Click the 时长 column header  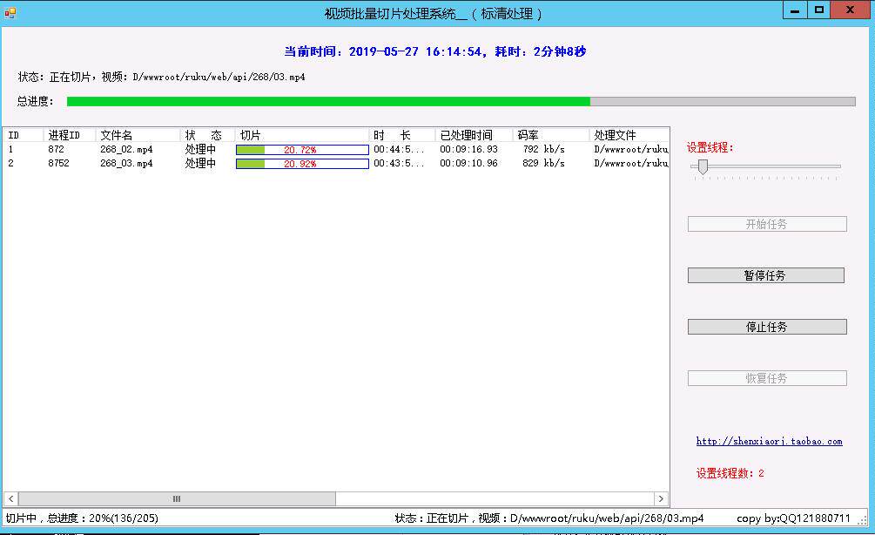401,135
